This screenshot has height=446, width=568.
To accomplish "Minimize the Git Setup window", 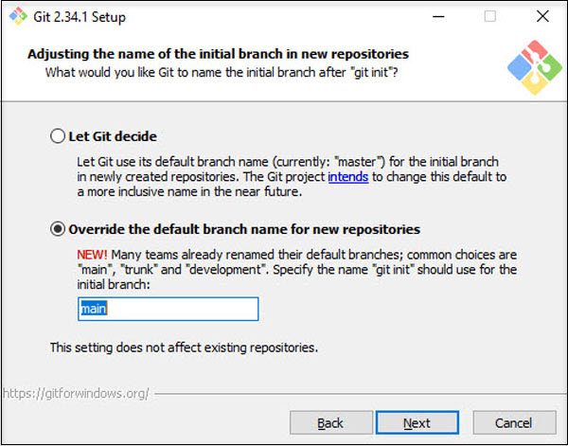I will click(x=437, y=16).
